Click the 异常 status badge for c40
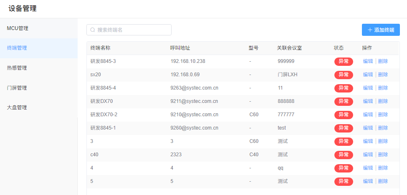The image size is (407, 195). pyautogui.click(x=344, y=155)
